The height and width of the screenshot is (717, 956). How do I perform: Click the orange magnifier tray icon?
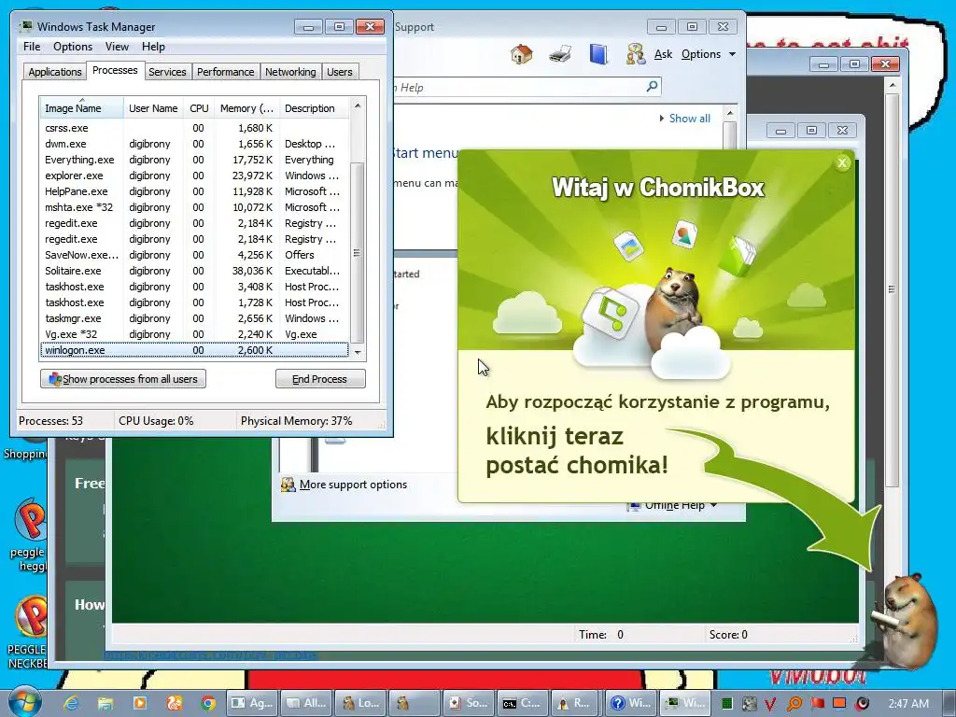coord(794,704)
